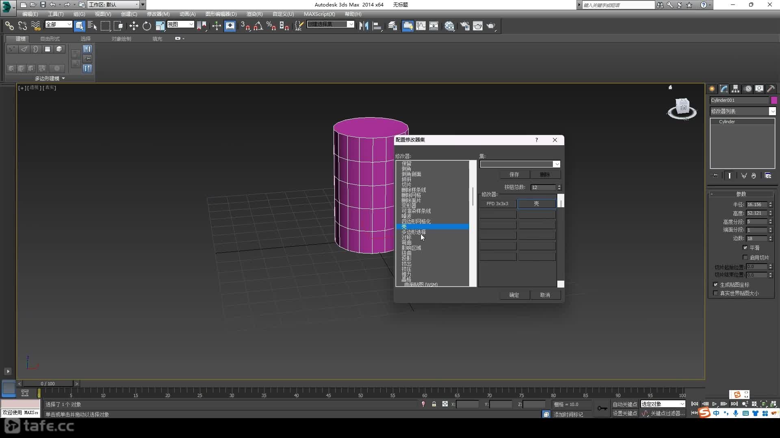Open the Utilities hammer panel tab
This screenshot has width=780, height=438.
click(771, 88)
